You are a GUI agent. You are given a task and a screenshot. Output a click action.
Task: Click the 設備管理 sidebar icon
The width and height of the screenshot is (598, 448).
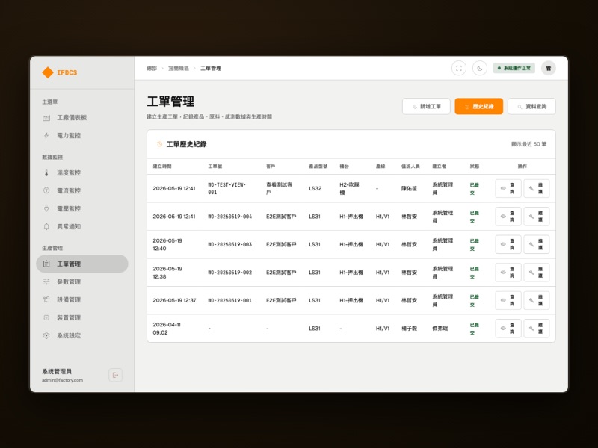tap(46, 300)
